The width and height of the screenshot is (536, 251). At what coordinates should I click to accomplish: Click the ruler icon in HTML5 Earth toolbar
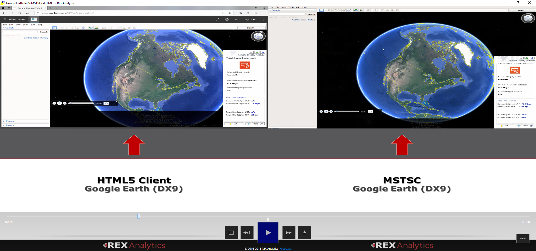(111, 28)
